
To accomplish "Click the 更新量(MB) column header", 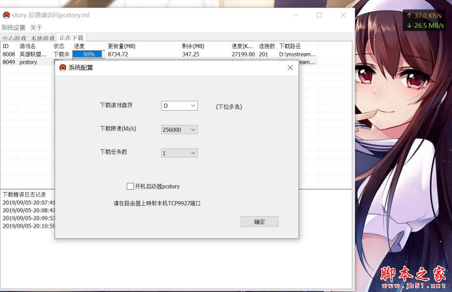I will (143, 46).
